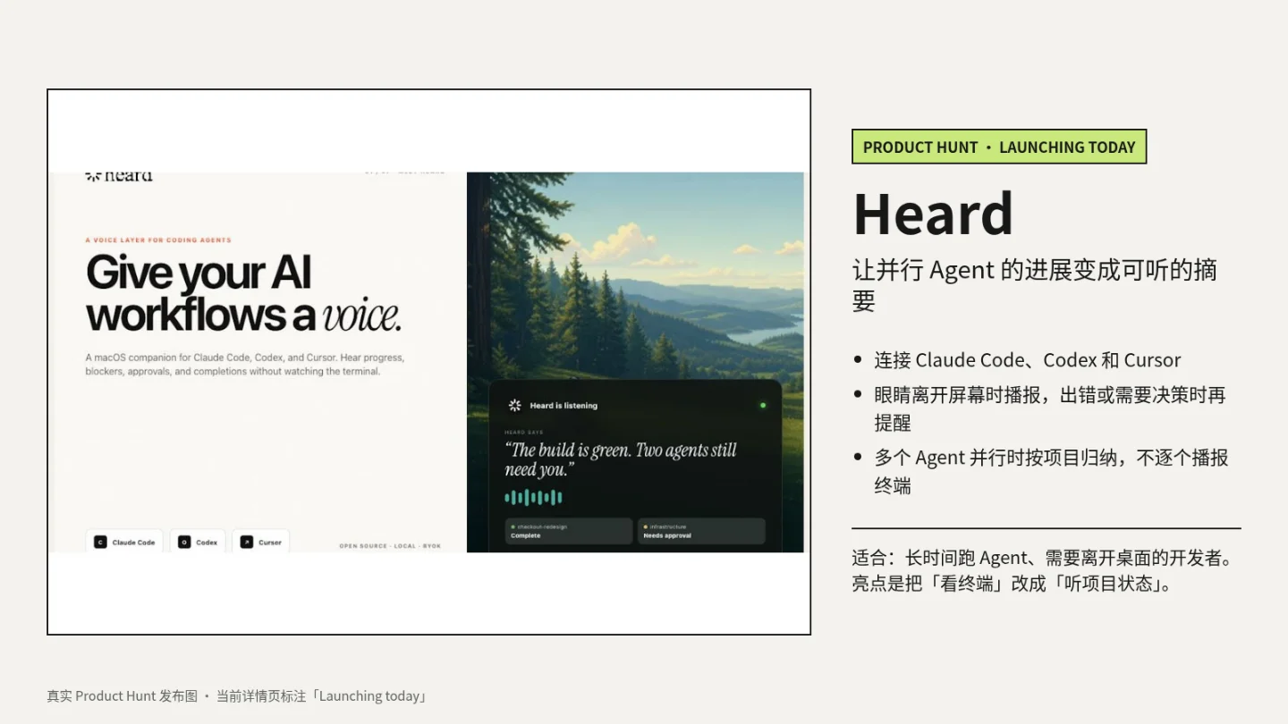Click the bullet "连接 Claude Code、Codex 和 Cursor"
The width and height of the screenshot is (1288, 724).
1028,360
